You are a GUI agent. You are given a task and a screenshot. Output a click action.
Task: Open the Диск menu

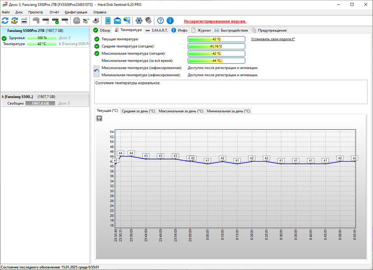click(19, 12)
